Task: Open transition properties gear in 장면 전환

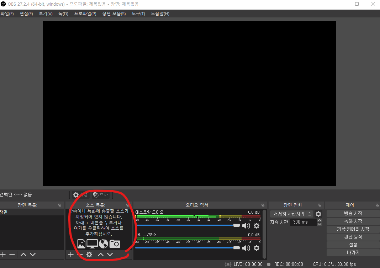Action: (318, 214)
